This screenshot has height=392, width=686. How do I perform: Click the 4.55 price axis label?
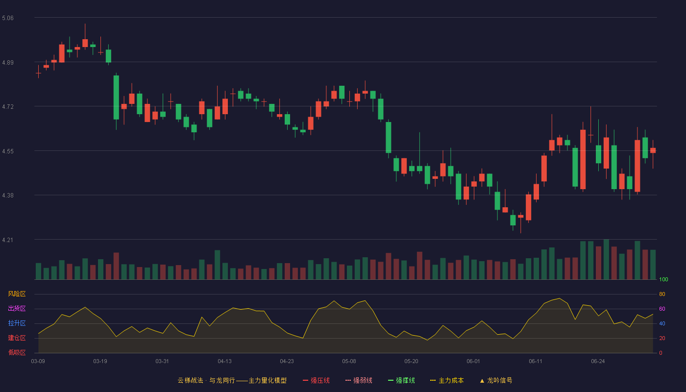point(8,151)
